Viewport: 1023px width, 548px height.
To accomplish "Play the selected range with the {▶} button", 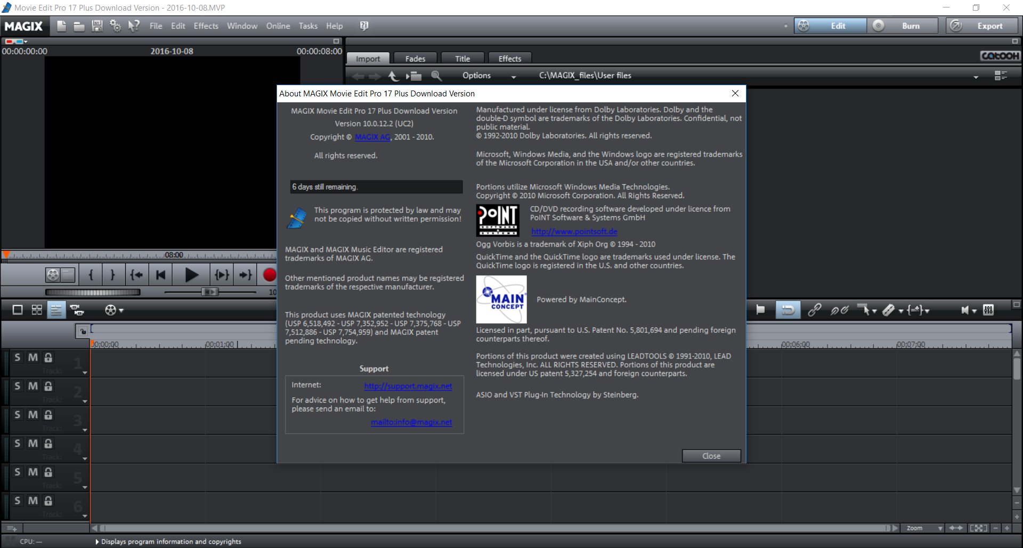I will click(x=222, y=275).
